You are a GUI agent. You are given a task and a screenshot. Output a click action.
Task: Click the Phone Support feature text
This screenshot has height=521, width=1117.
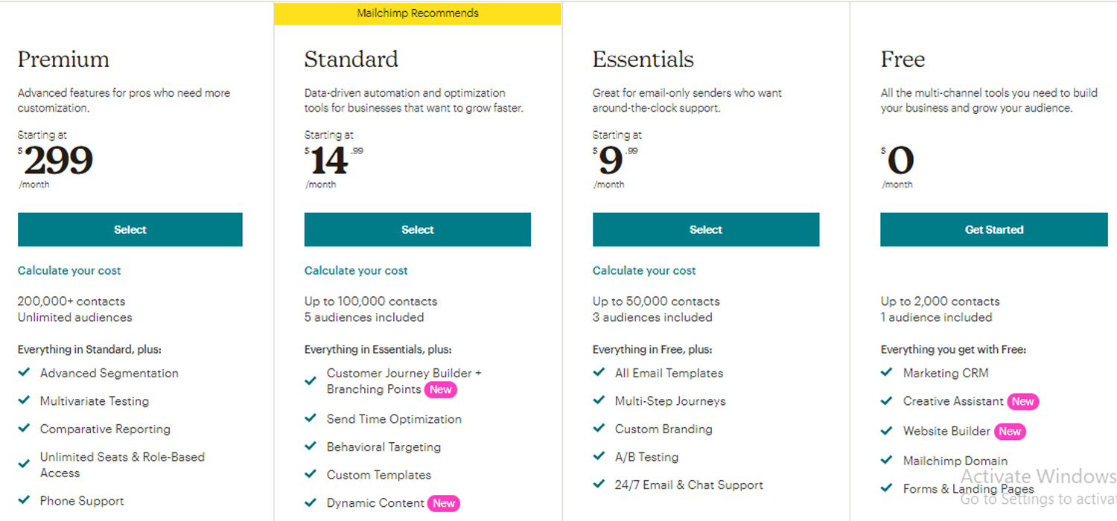(x=82, y=501)
